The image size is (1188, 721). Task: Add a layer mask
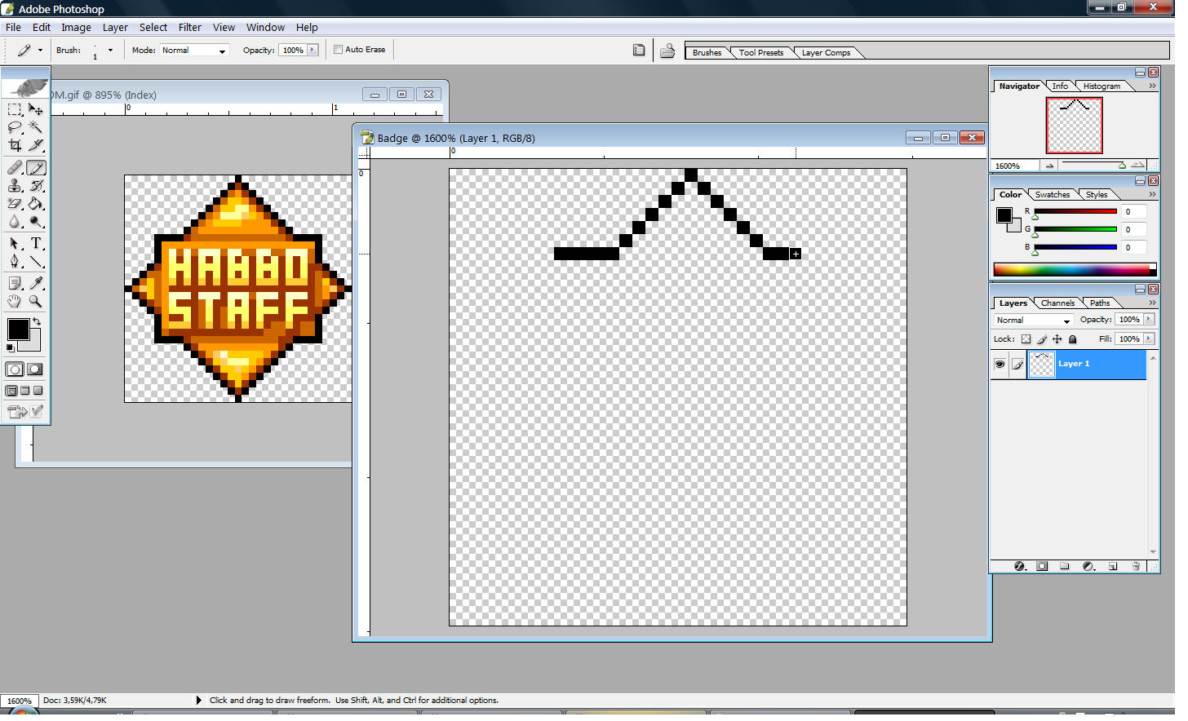coord(1042,566)
